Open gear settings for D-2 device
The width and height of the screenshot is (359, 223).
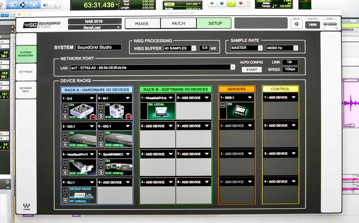65,116
